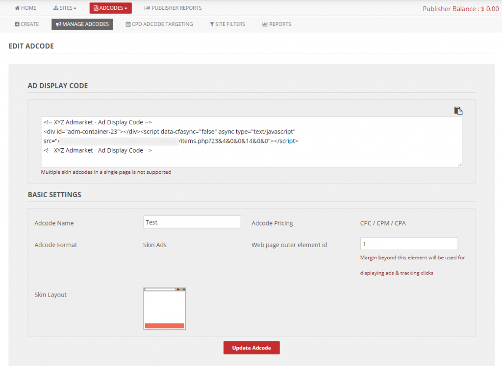This screenshot has height=368, width=502.
Task: Click inside the Adcode Name text field
Action: [192, 222]
